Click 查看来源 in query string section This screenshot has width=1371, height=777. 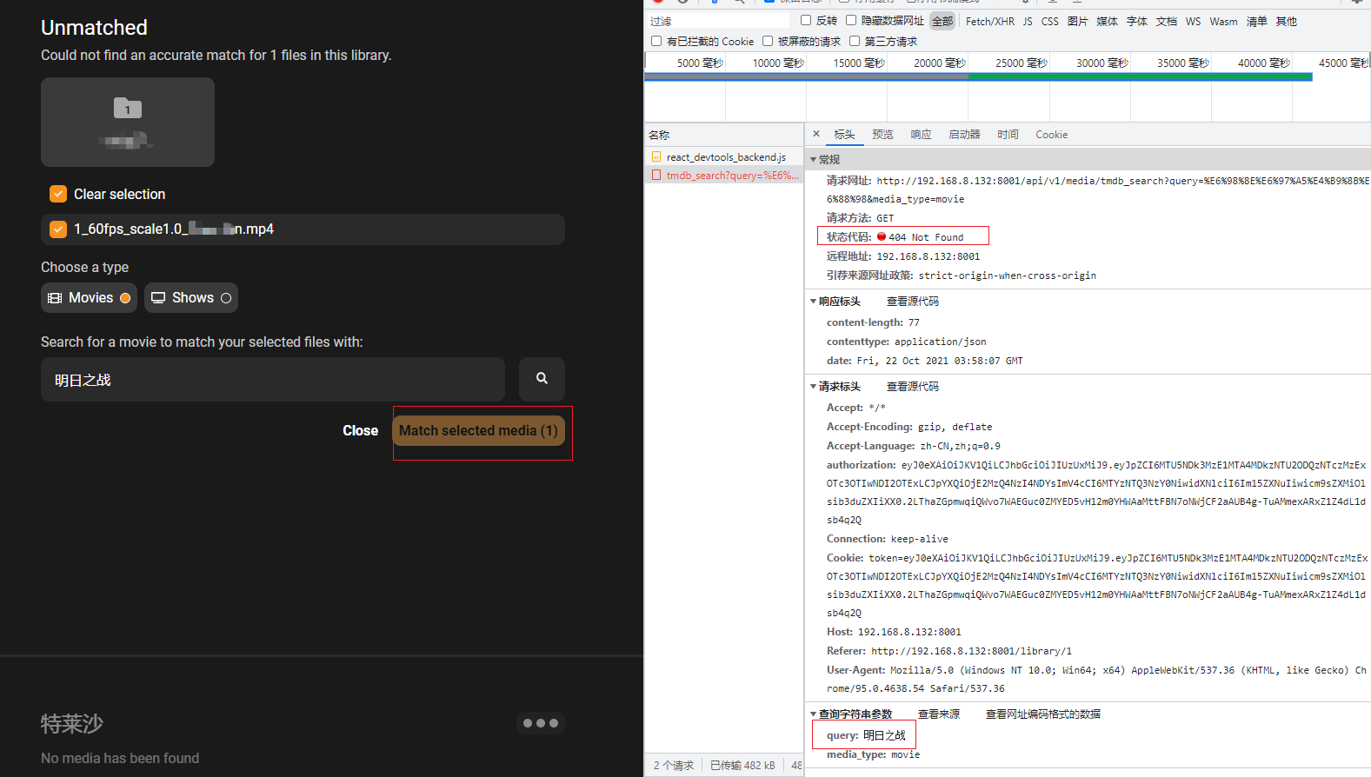click(x=939, y=714)
